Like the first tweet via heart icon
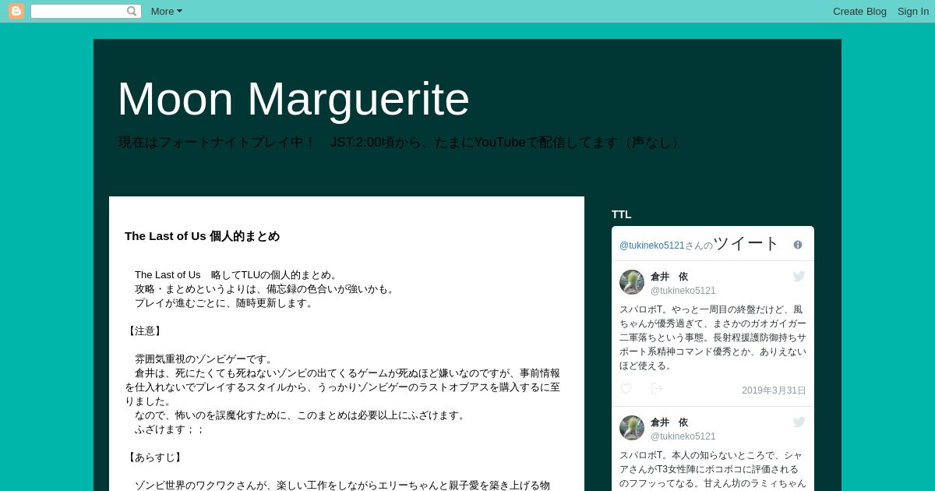The height and width of the screenshot is (491, 935). click(626, 389)
